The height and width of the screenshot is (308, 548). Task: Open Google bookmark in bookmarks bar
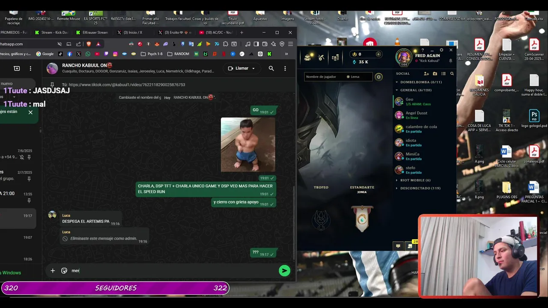coord(45,54)
